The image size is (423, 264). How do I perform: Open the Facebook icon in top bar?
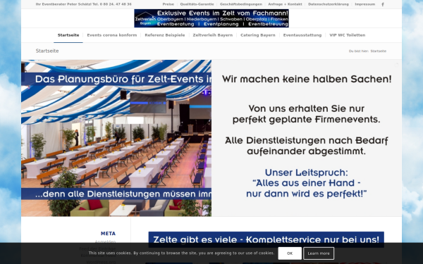click(383, 4)
